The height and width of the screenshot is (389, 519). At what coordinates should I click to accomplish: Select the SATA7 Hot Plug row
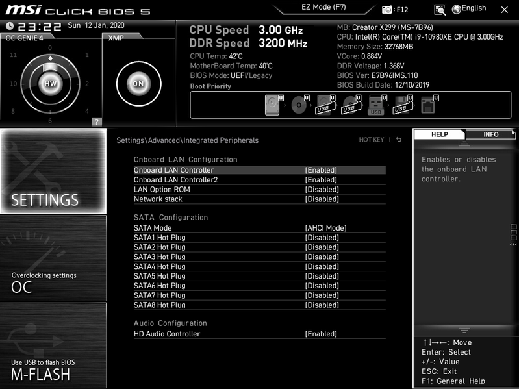click(x=260, y=295)
